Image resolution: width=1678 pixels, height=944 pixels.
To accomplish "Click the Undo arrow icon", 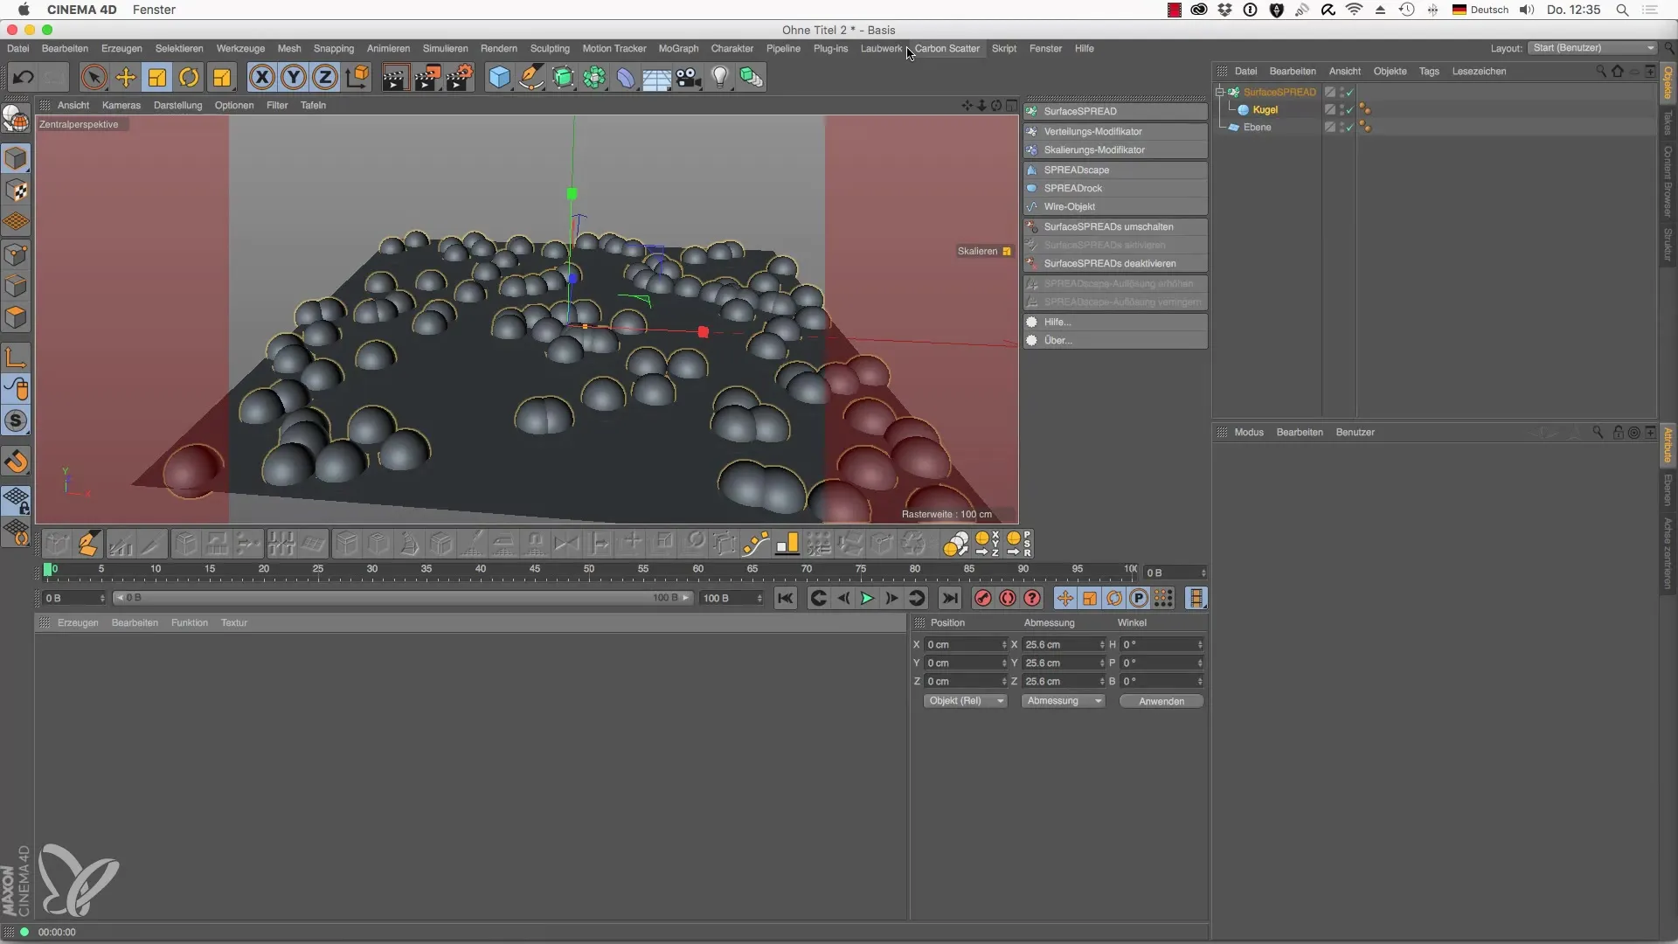I will point(24,78).
